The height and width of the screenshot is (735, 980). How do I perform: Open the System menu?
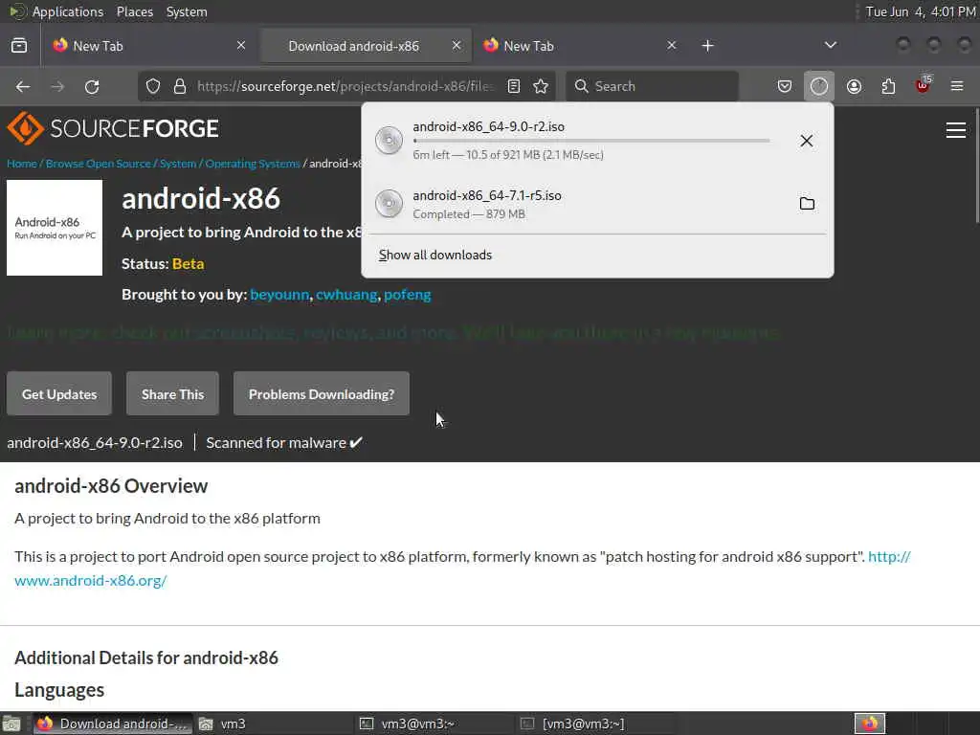187,11
